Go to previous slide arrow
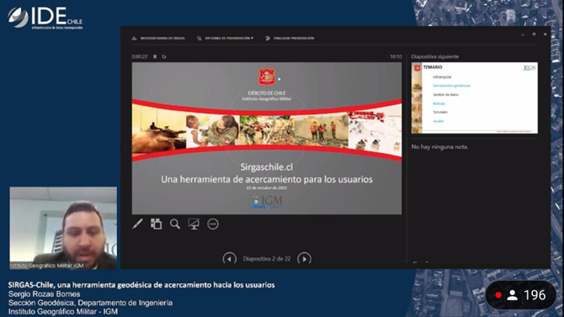This screenshot has height=317, width=564. tap(230, 258)
